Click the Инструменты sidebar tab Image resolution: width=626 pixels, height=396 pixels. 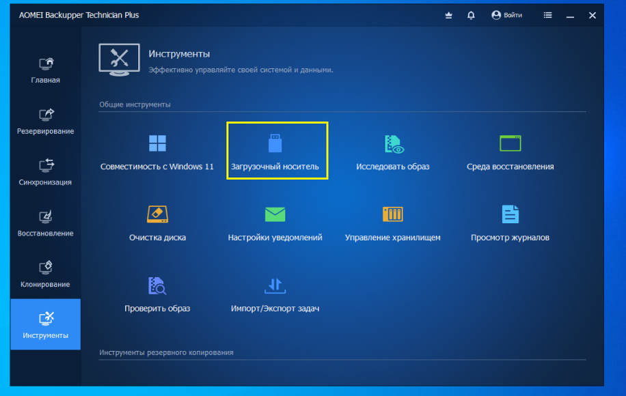46,324
